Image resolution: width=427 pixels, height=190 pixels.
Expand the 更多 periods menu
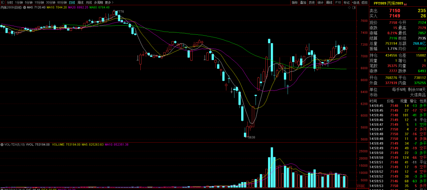click(x=109, y=2)
